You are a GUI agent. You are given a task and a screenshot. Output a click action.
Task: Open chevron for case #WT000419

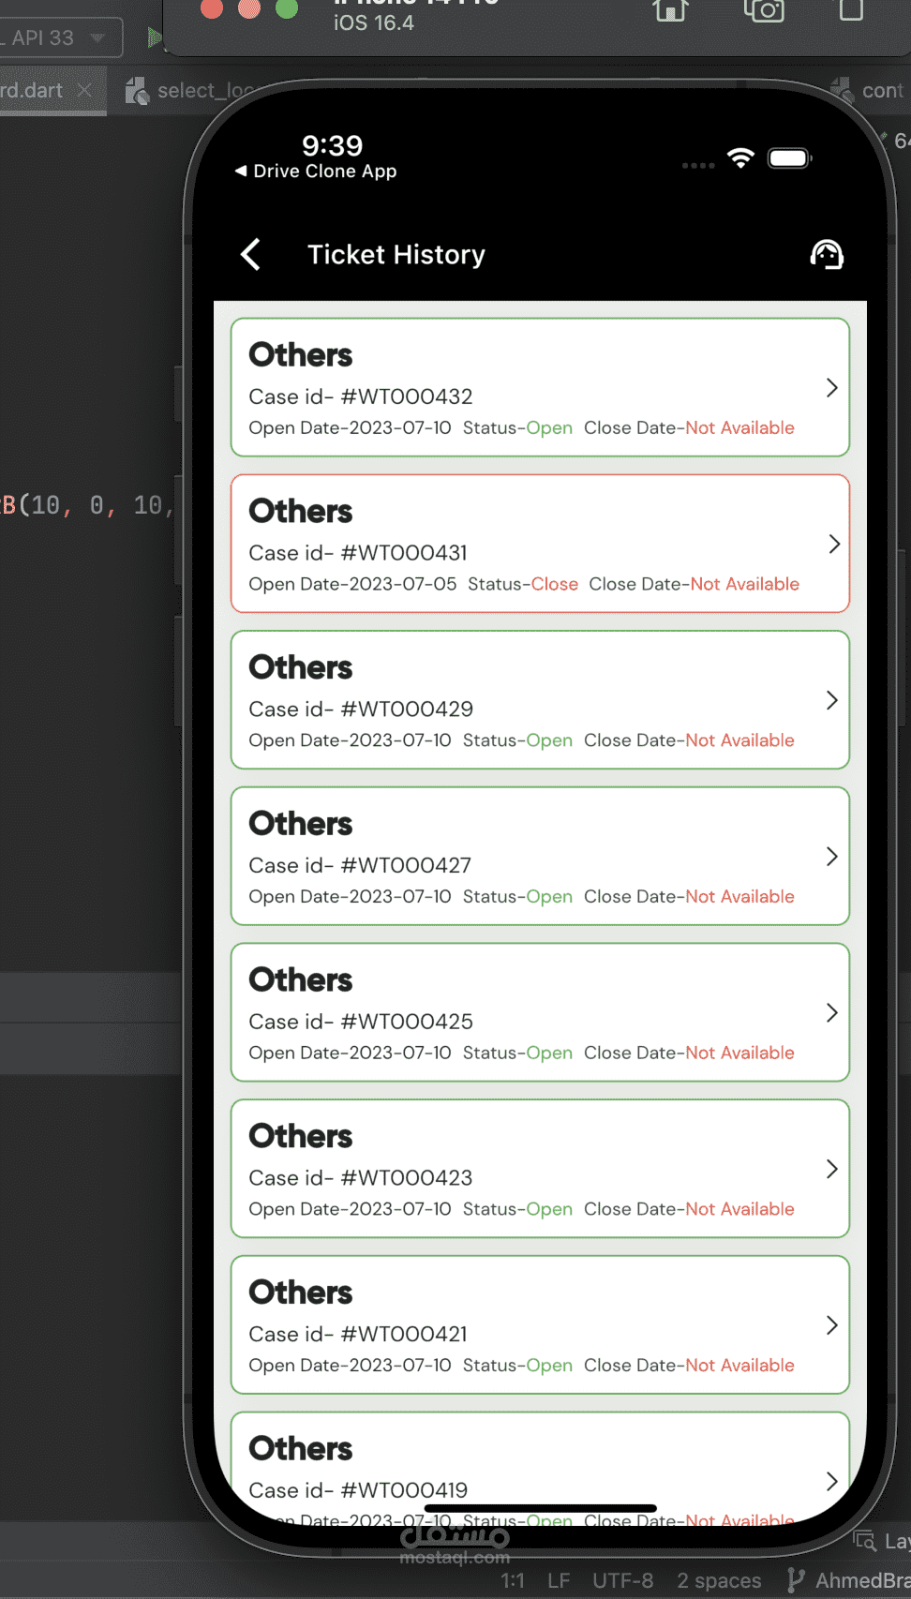(x=831, y=1481)
